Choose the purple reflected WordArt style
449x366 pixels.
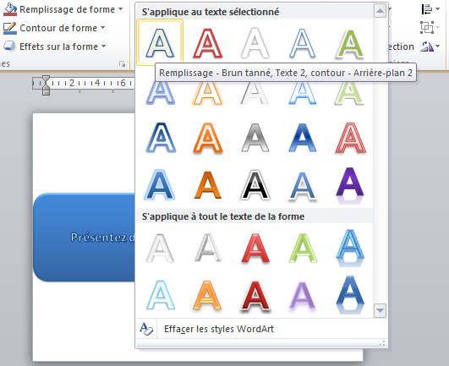coord(349,185)
